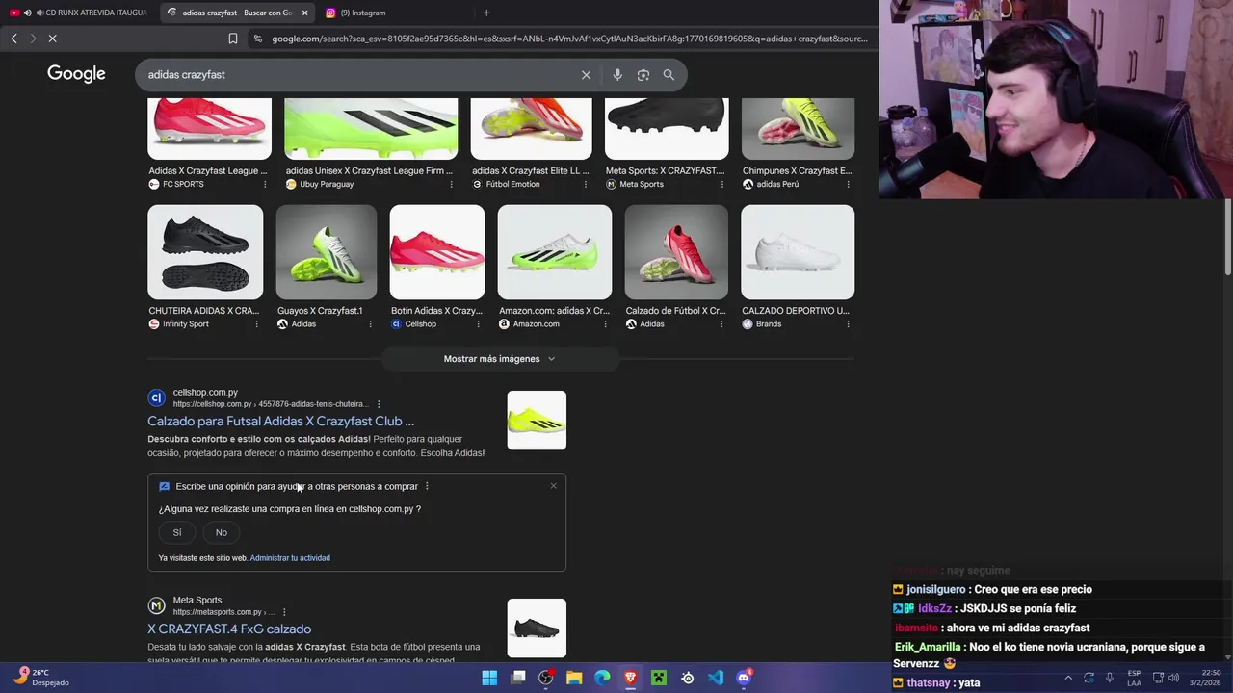This screenshot has width=1233, height=693.
Task: Open Discord from the taskbar
Action: [x=744, y=678]
